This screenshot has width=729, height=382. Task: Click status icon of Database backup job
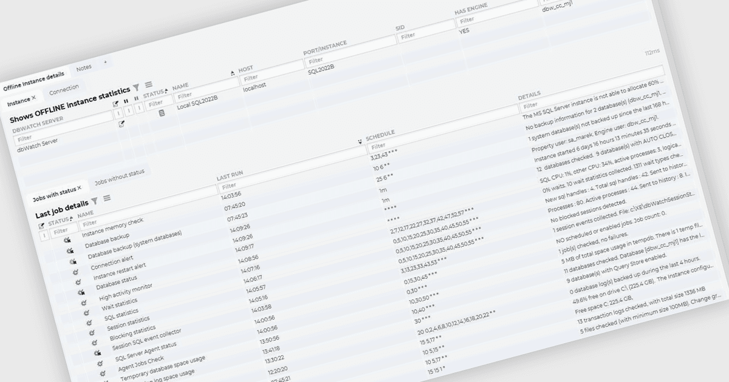click(70, 250)
